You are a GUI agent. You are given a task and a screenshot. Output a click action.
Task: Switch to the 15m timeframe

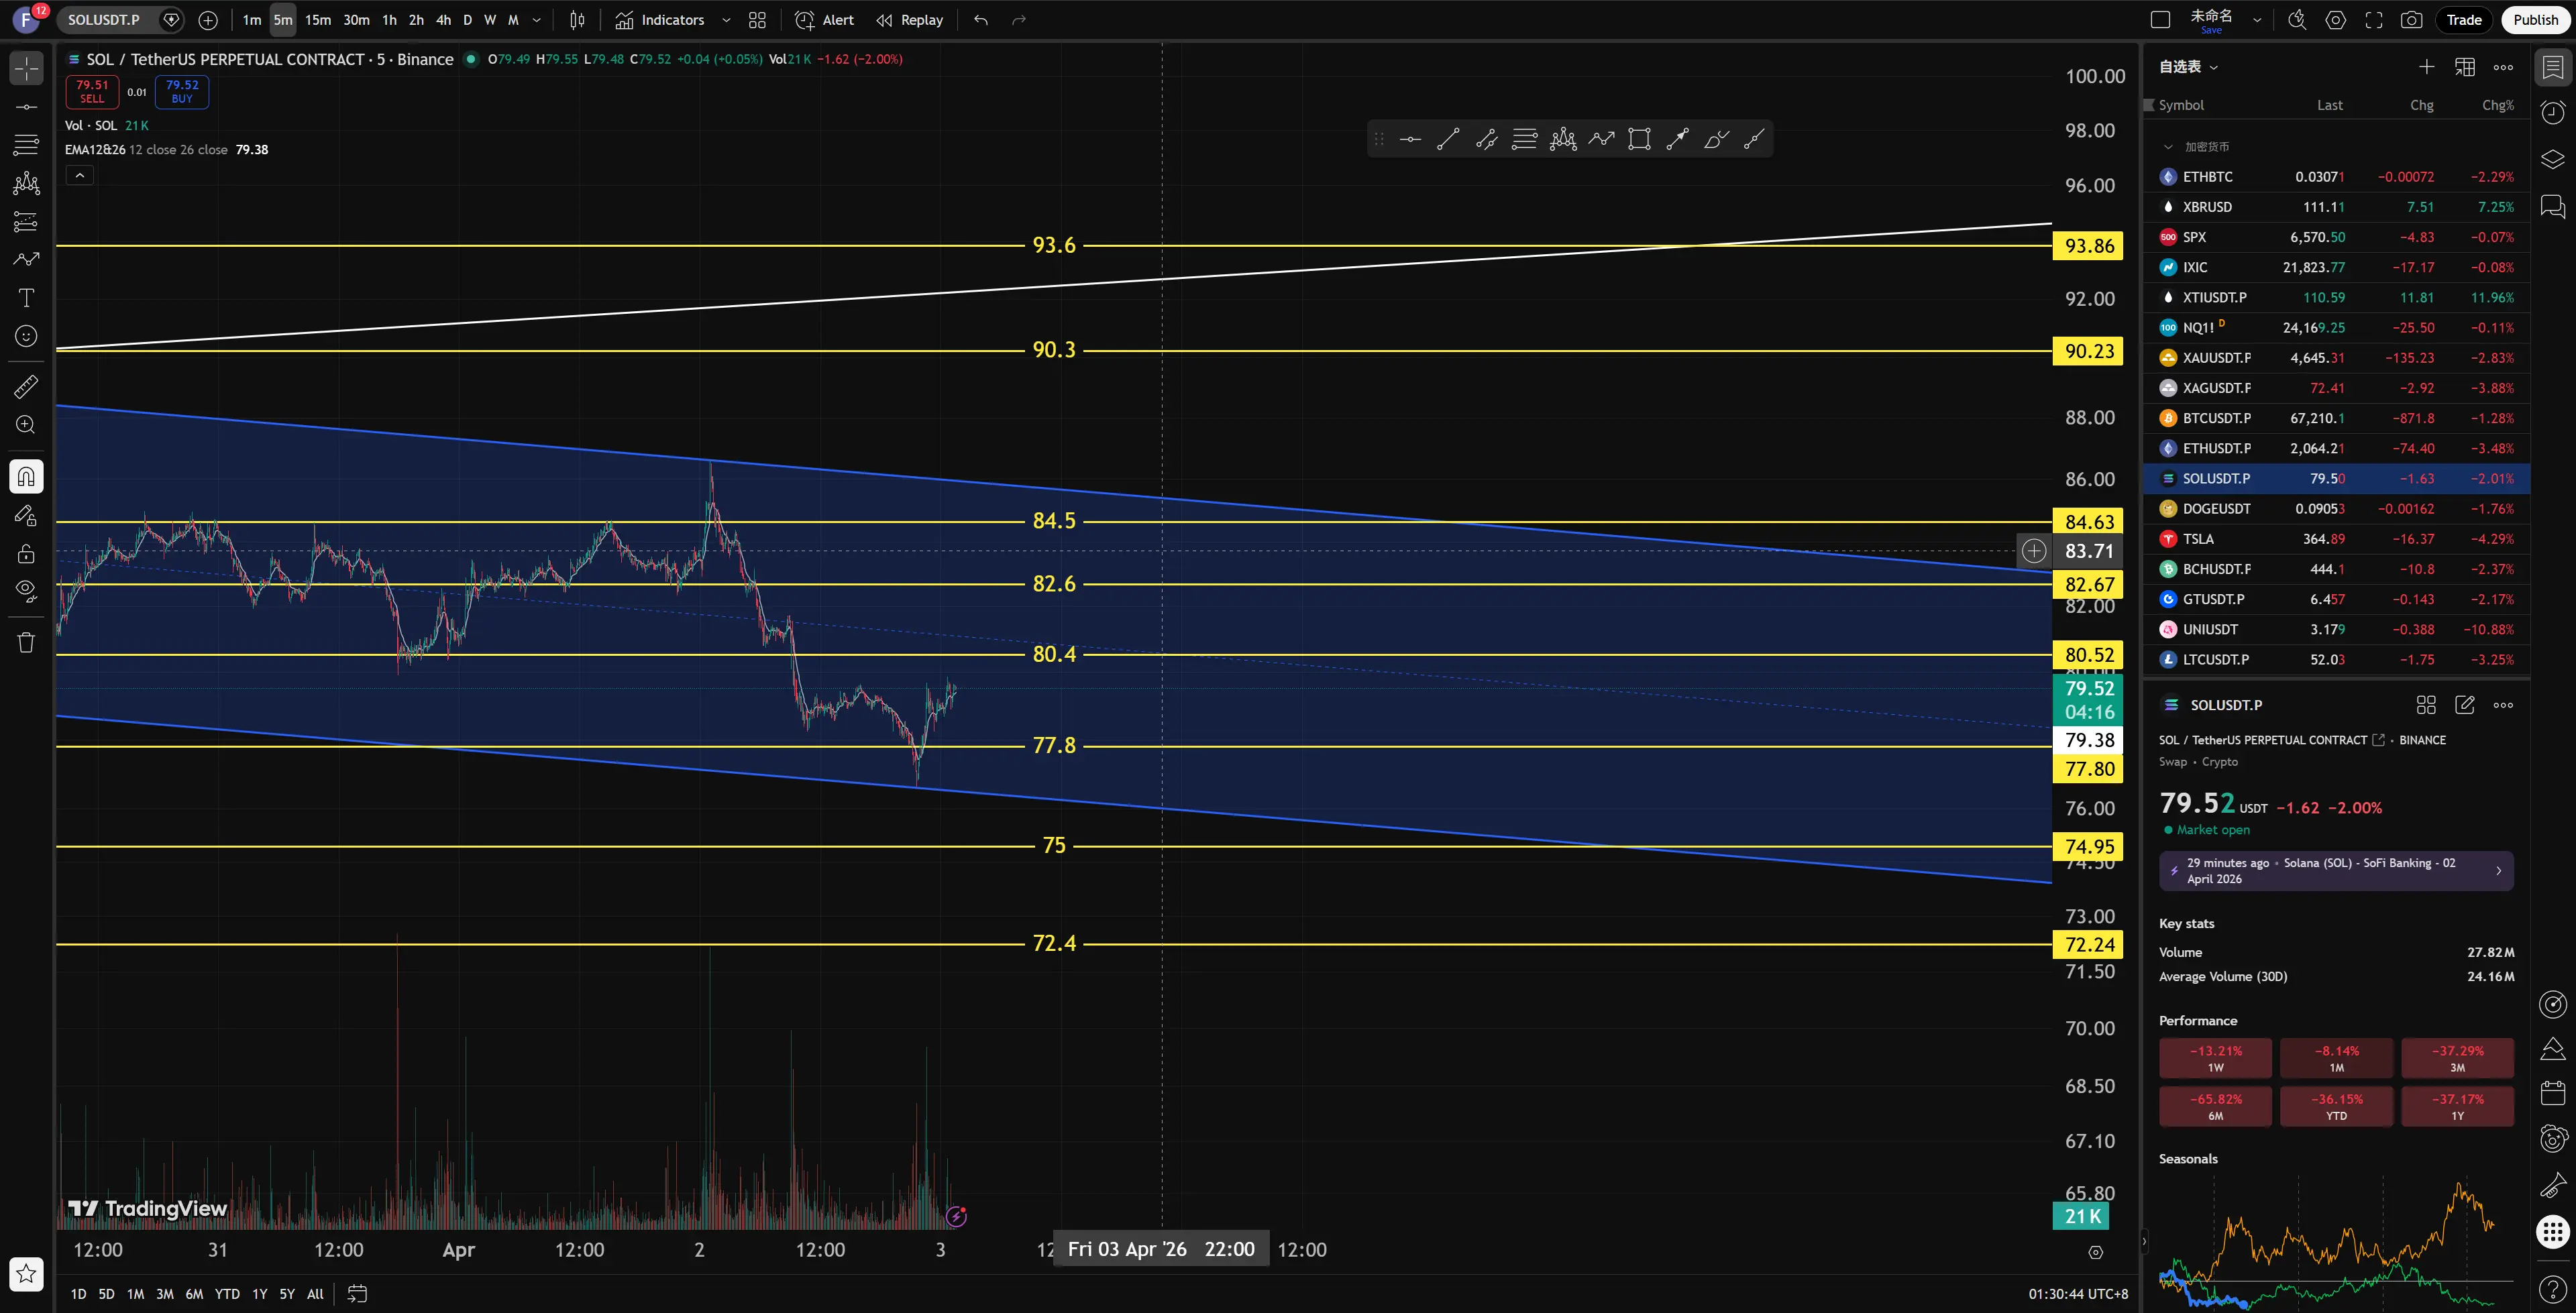(318, 20)
